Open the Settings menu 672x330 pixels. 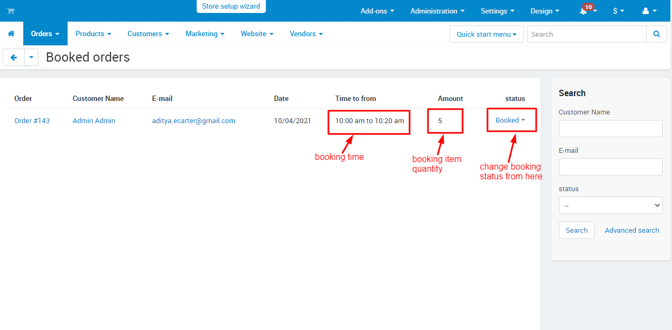pyautogui.click(x=497, y=11)
